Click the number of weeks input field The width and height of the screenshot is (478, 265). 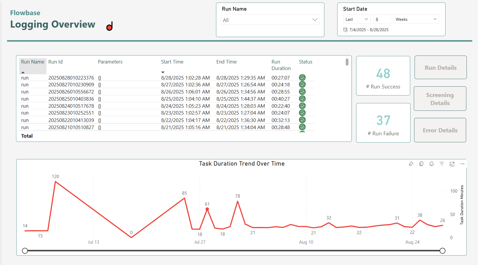tap(382, 19)
